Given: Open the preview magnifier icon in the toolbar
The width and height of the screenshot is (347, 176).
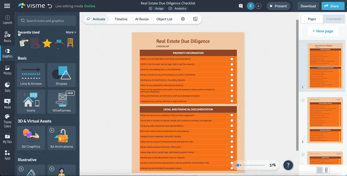Looking at the screenshot, I should pyautogui.click(x=195, y=19).
